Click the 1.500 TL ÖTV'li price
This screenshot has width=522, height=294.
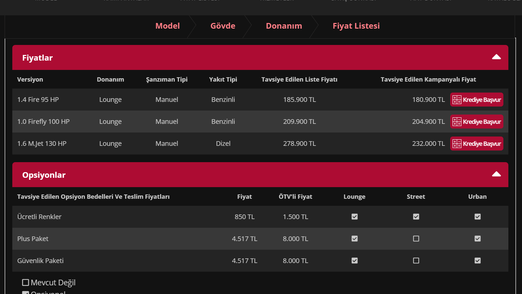point(295,217)
